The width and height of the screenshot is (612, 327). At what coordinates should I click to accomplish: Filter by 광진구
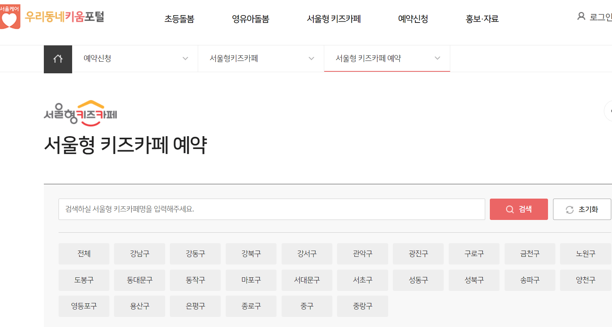point(418,254)
